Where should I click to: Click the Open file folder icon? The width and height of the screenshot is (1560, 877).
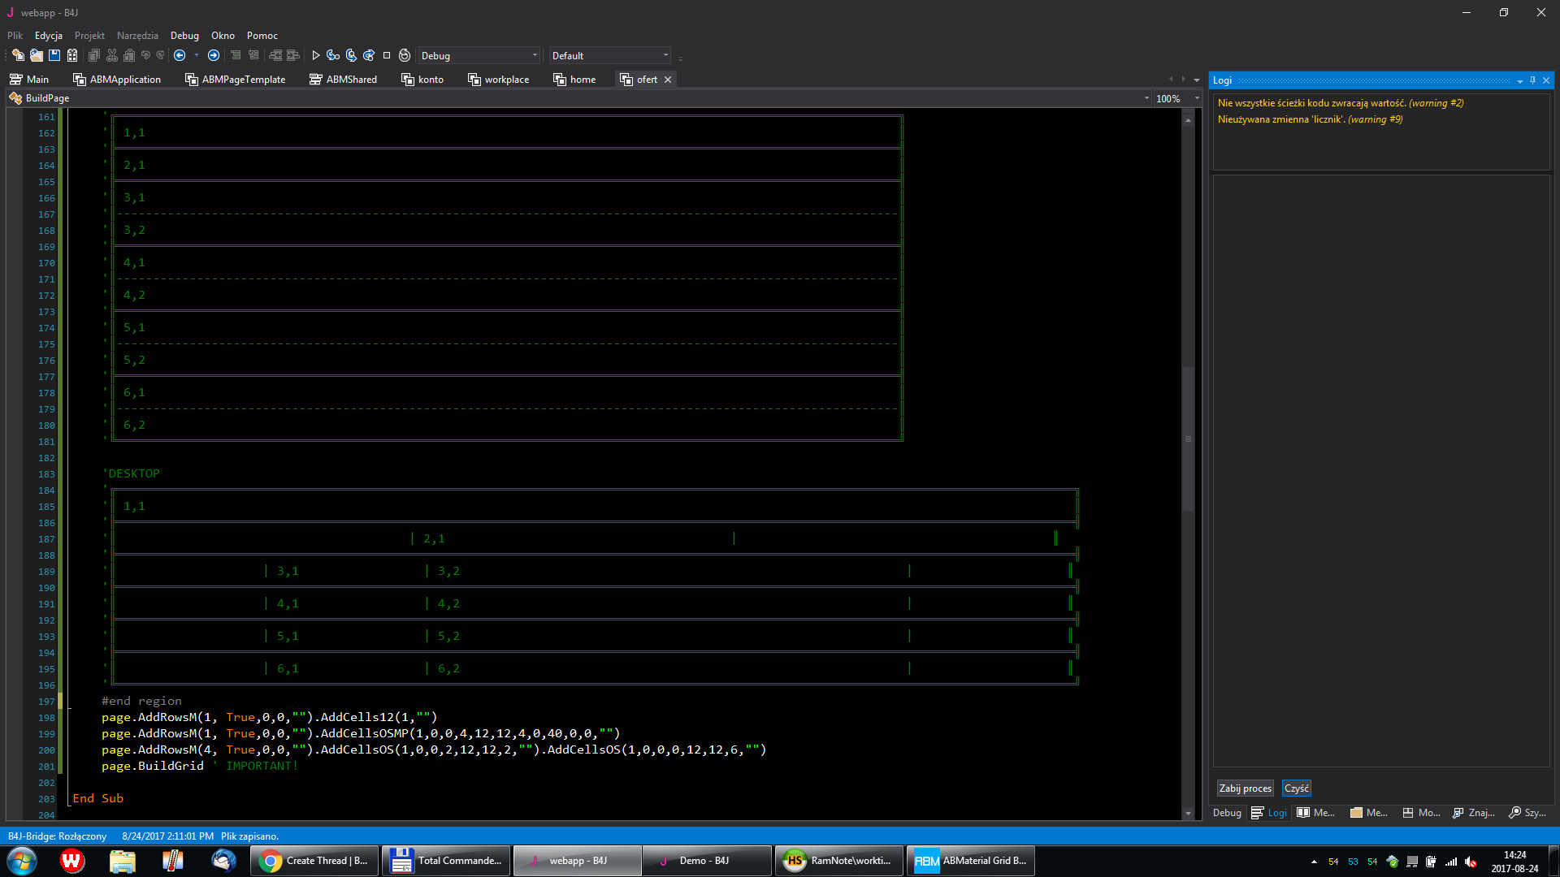[x=37, y=55]
